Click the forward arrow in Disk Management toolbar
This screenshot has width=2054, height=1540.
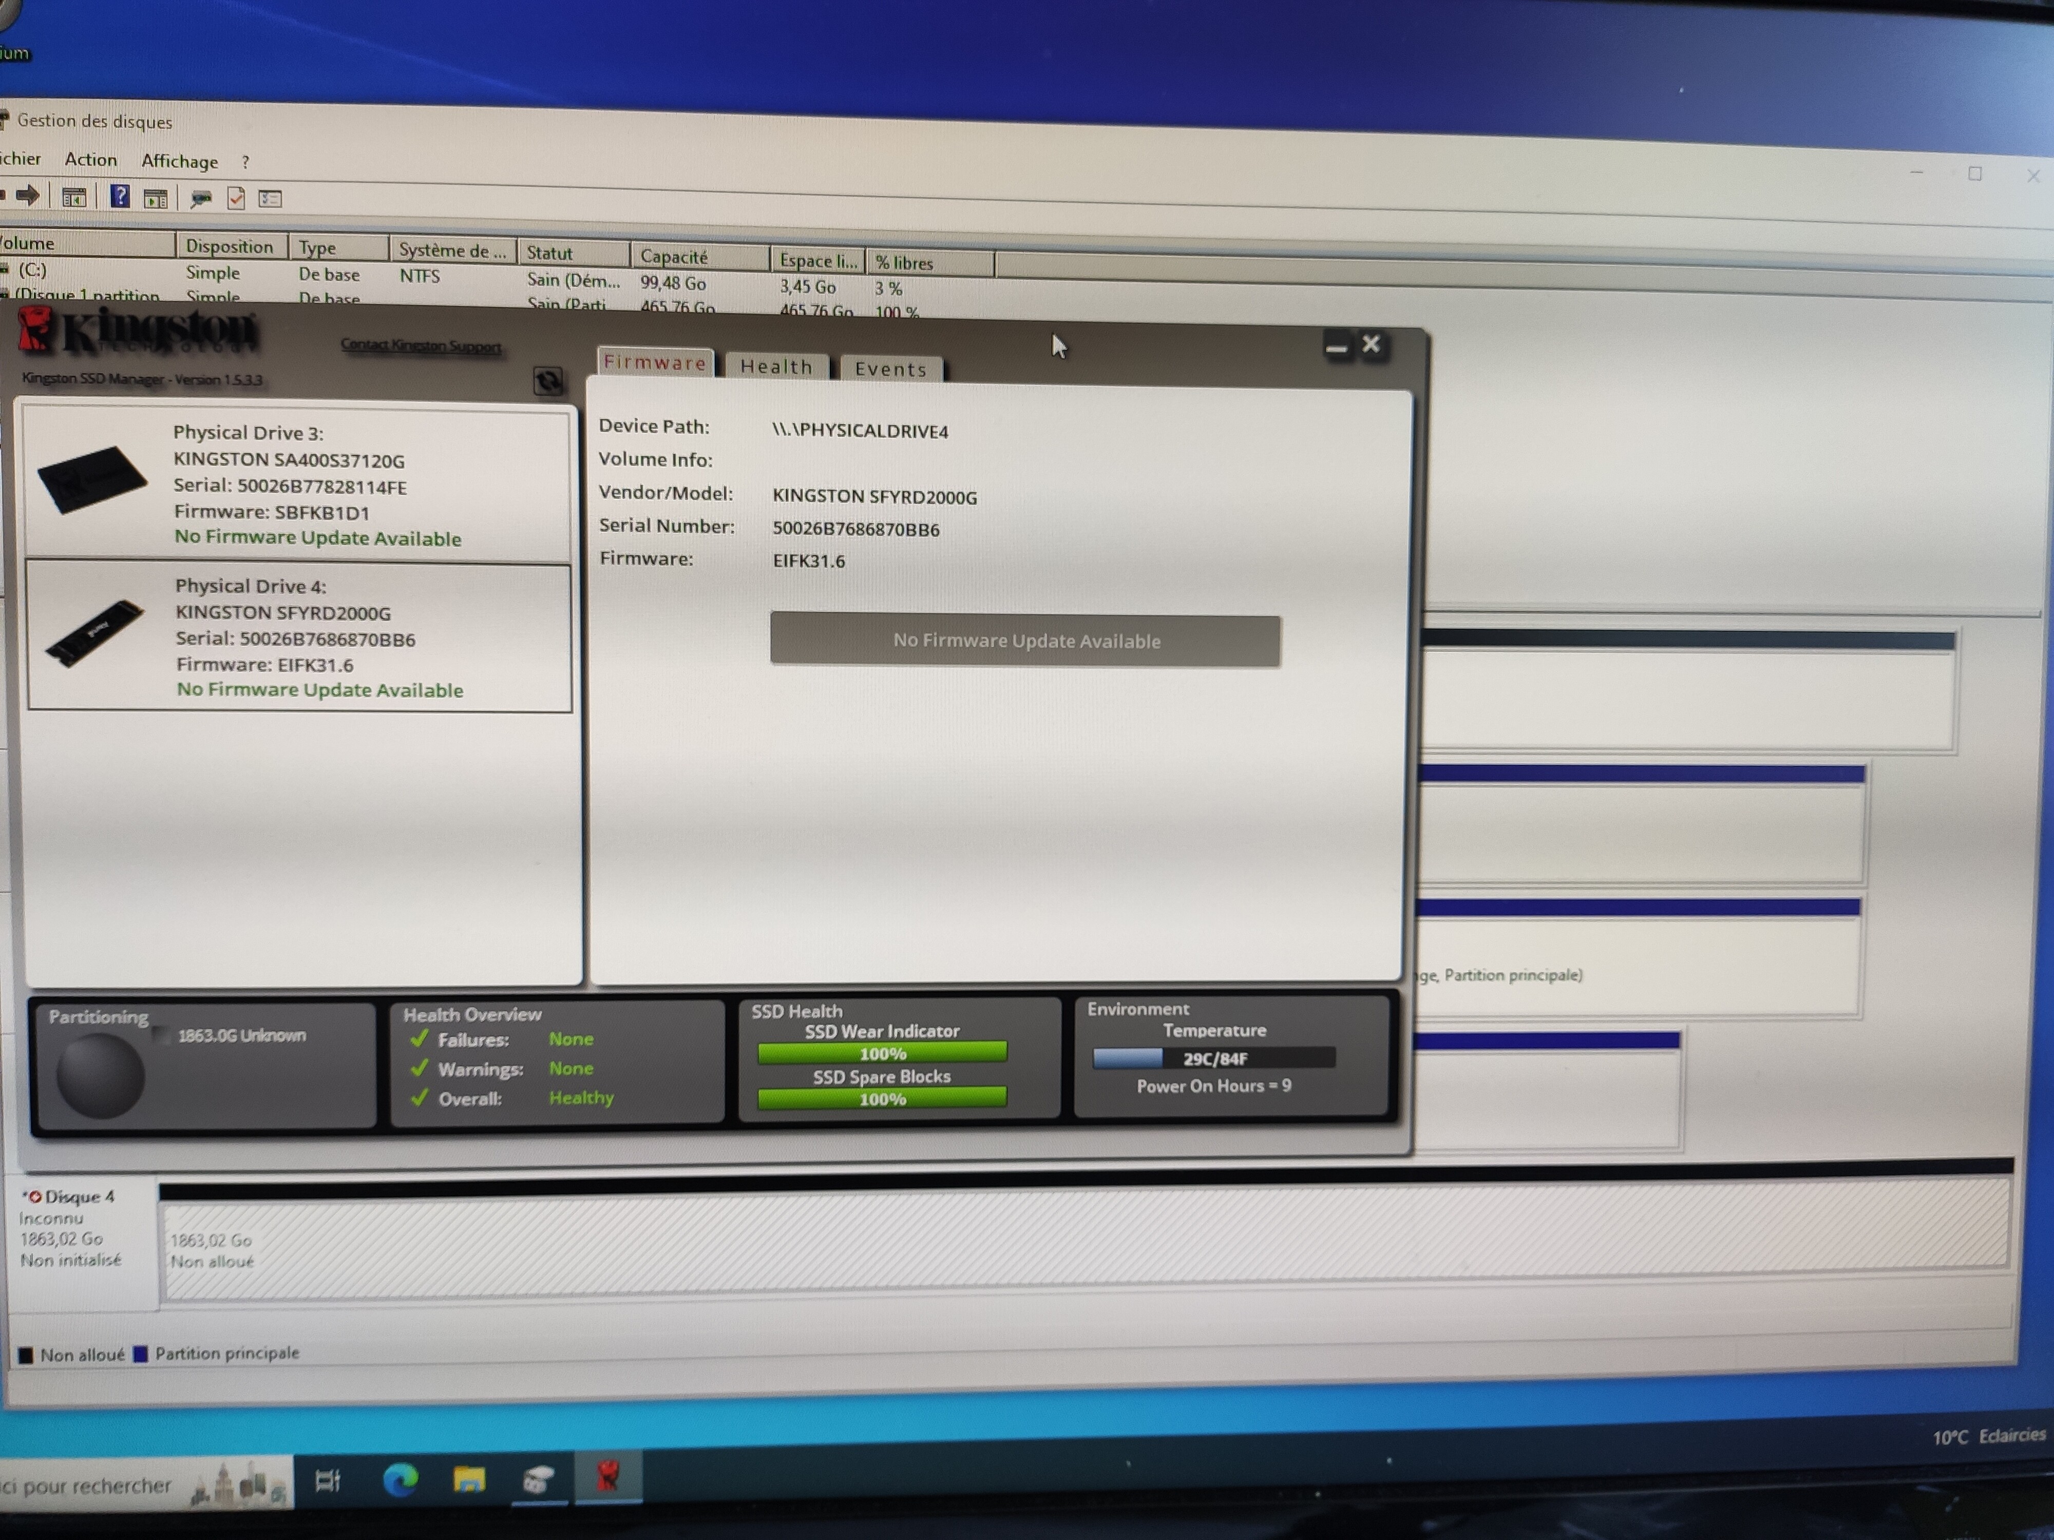tap(28, 195)
